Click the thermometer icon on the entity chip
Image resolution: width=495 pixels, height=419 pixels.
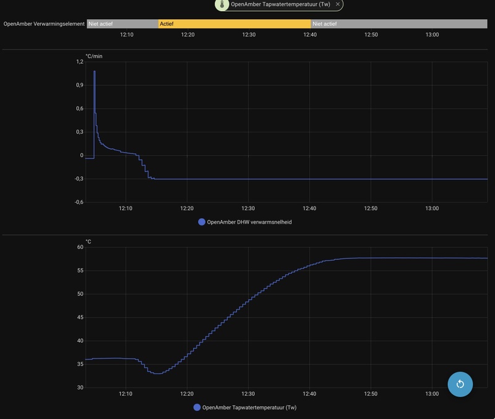pos(222,4)
